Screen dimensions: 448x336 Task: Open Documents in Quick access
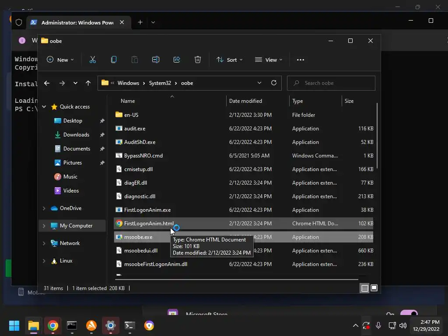[77, 149]
